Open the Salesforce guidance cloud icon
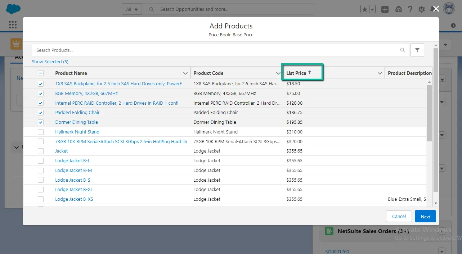Image resolution: width=462 pixels, height=254 pixels. (x=398, y=9)
